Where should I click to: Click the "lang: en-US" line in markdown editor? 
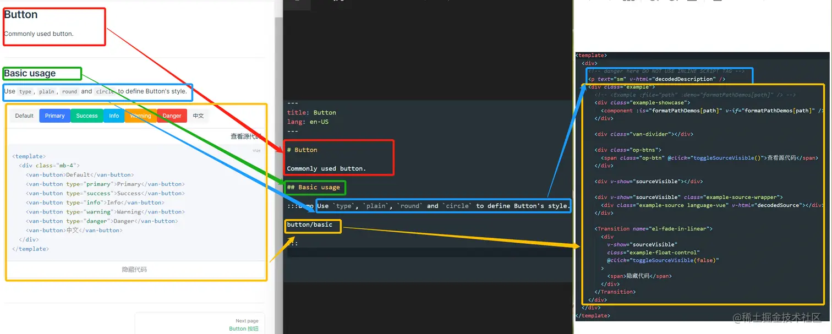coord(308,122)
